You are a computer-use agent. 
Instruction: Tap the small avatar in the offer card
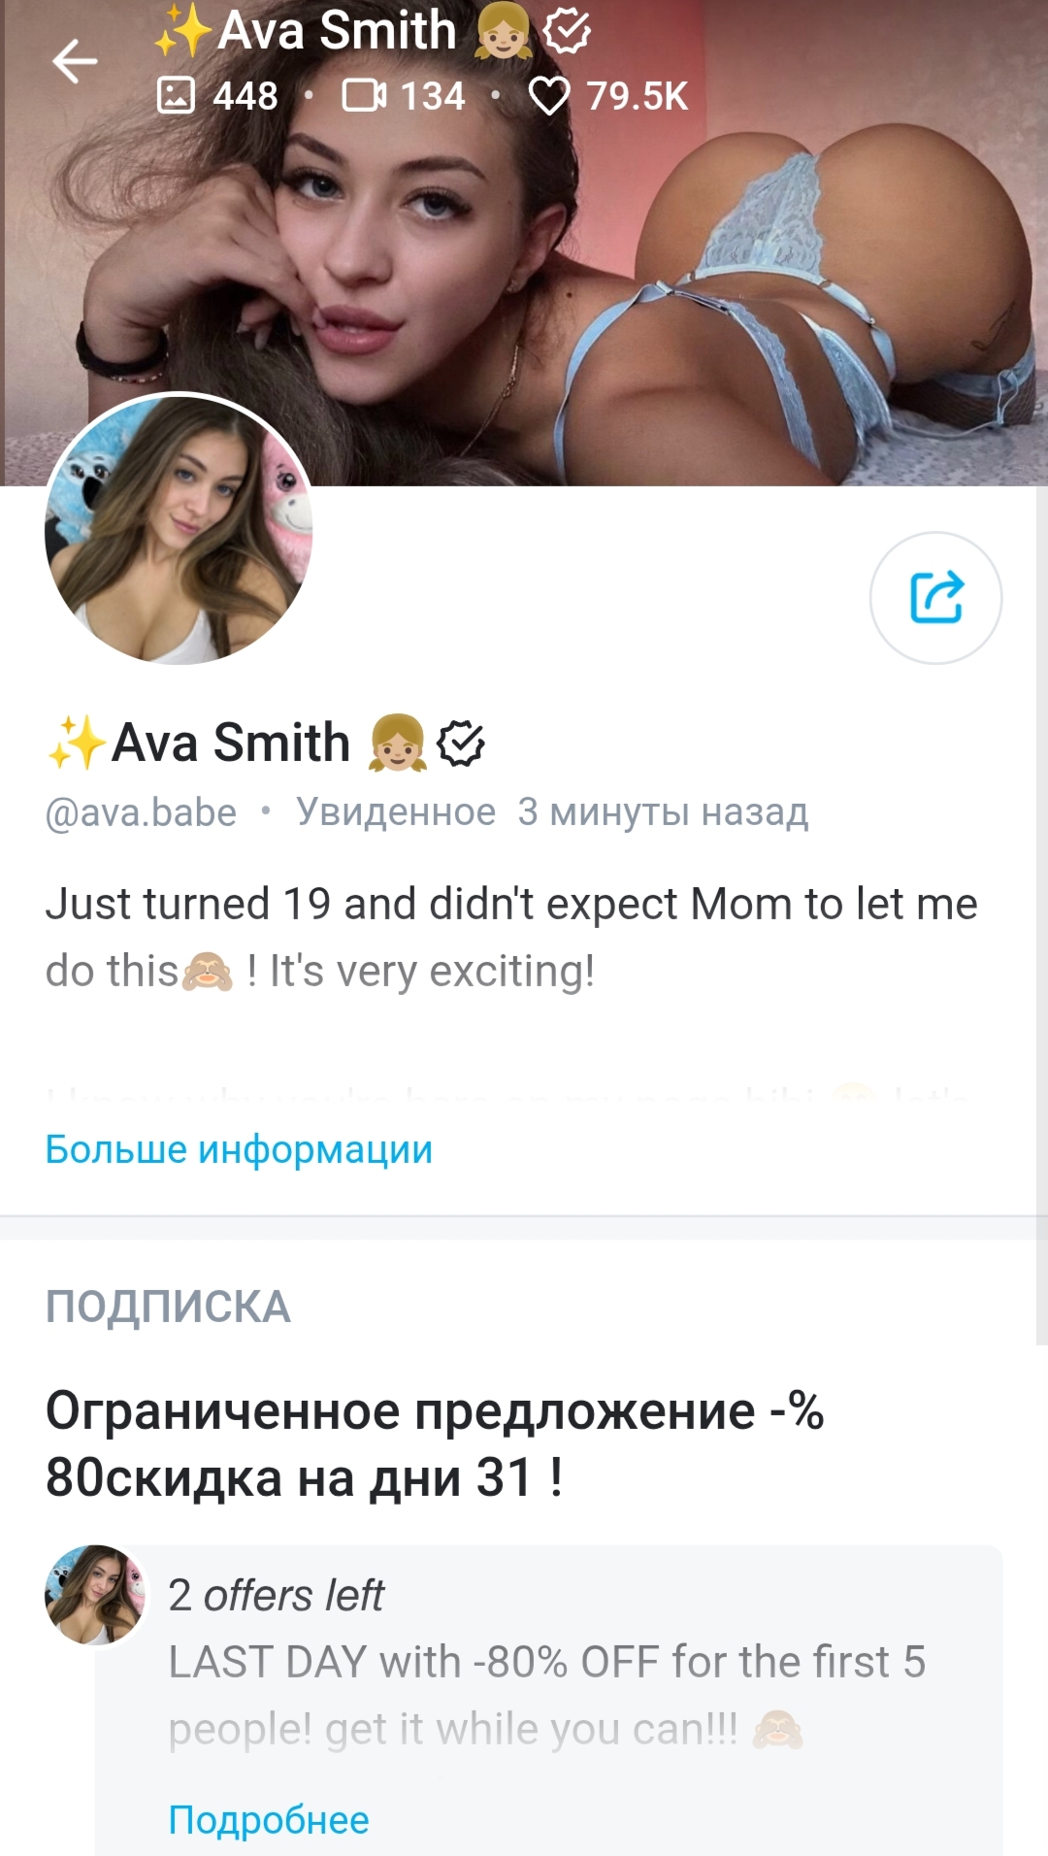(95, 1595)
